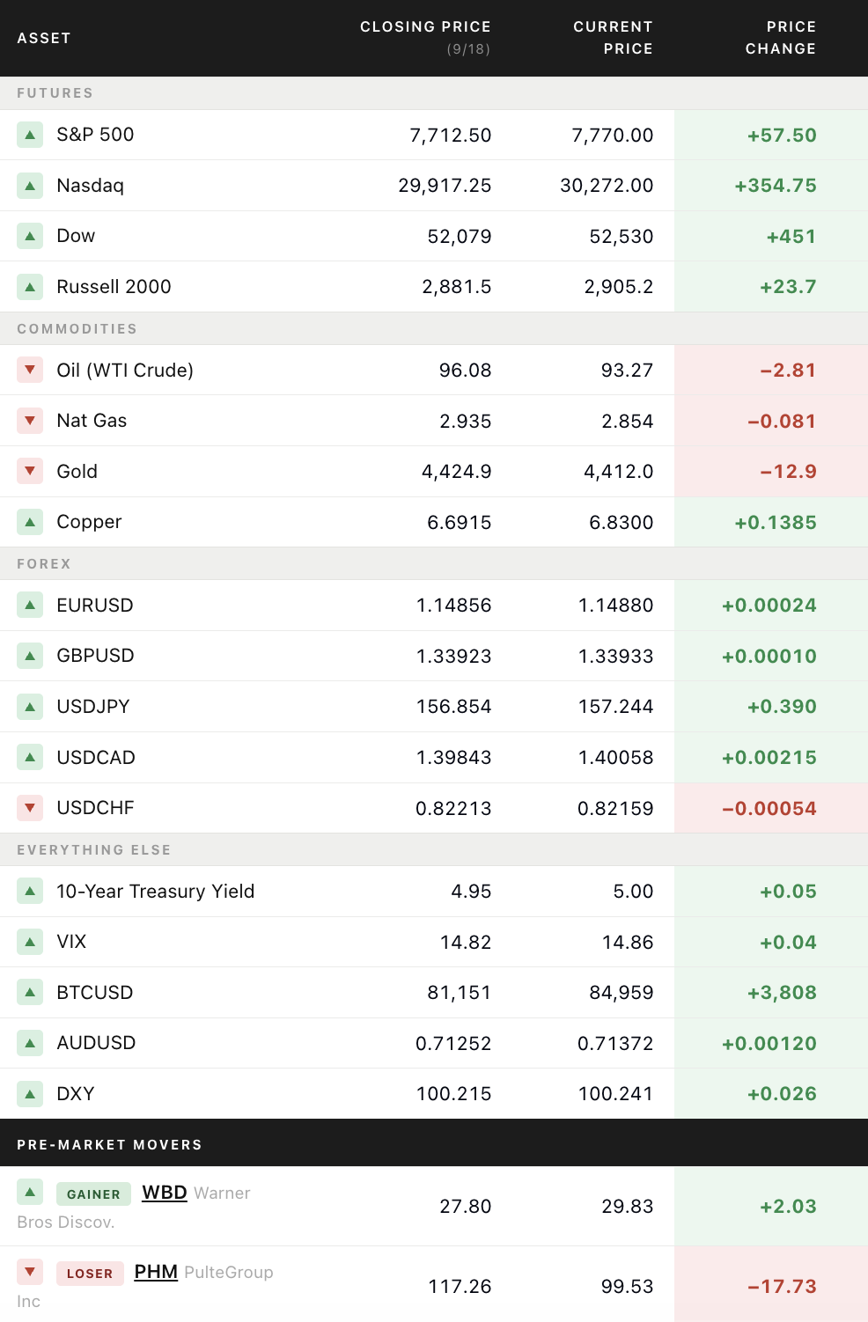Click the Pre-Market Movers section header
Viewport: 868px width, 1322px height.
pos(110,1144)
